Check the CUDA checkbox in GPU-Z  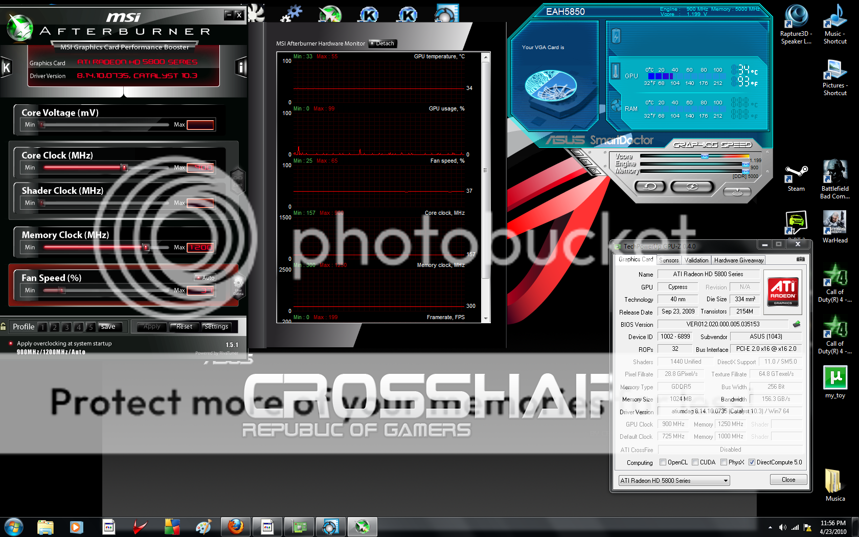tap(695, 462)
